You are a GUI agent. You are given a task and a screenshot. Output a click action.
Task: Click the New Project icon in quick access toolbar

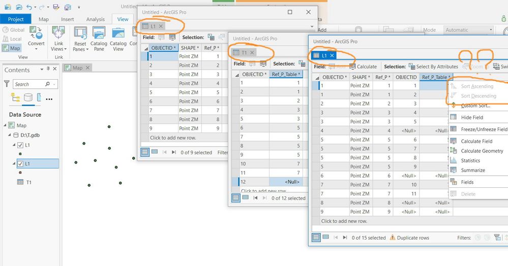coord(7,7)
